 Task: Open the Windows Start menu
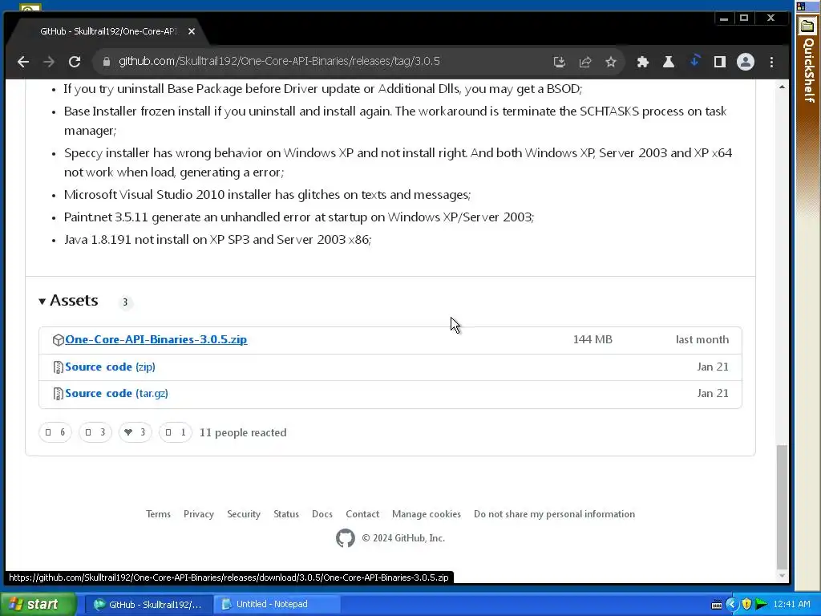(38, 604)
